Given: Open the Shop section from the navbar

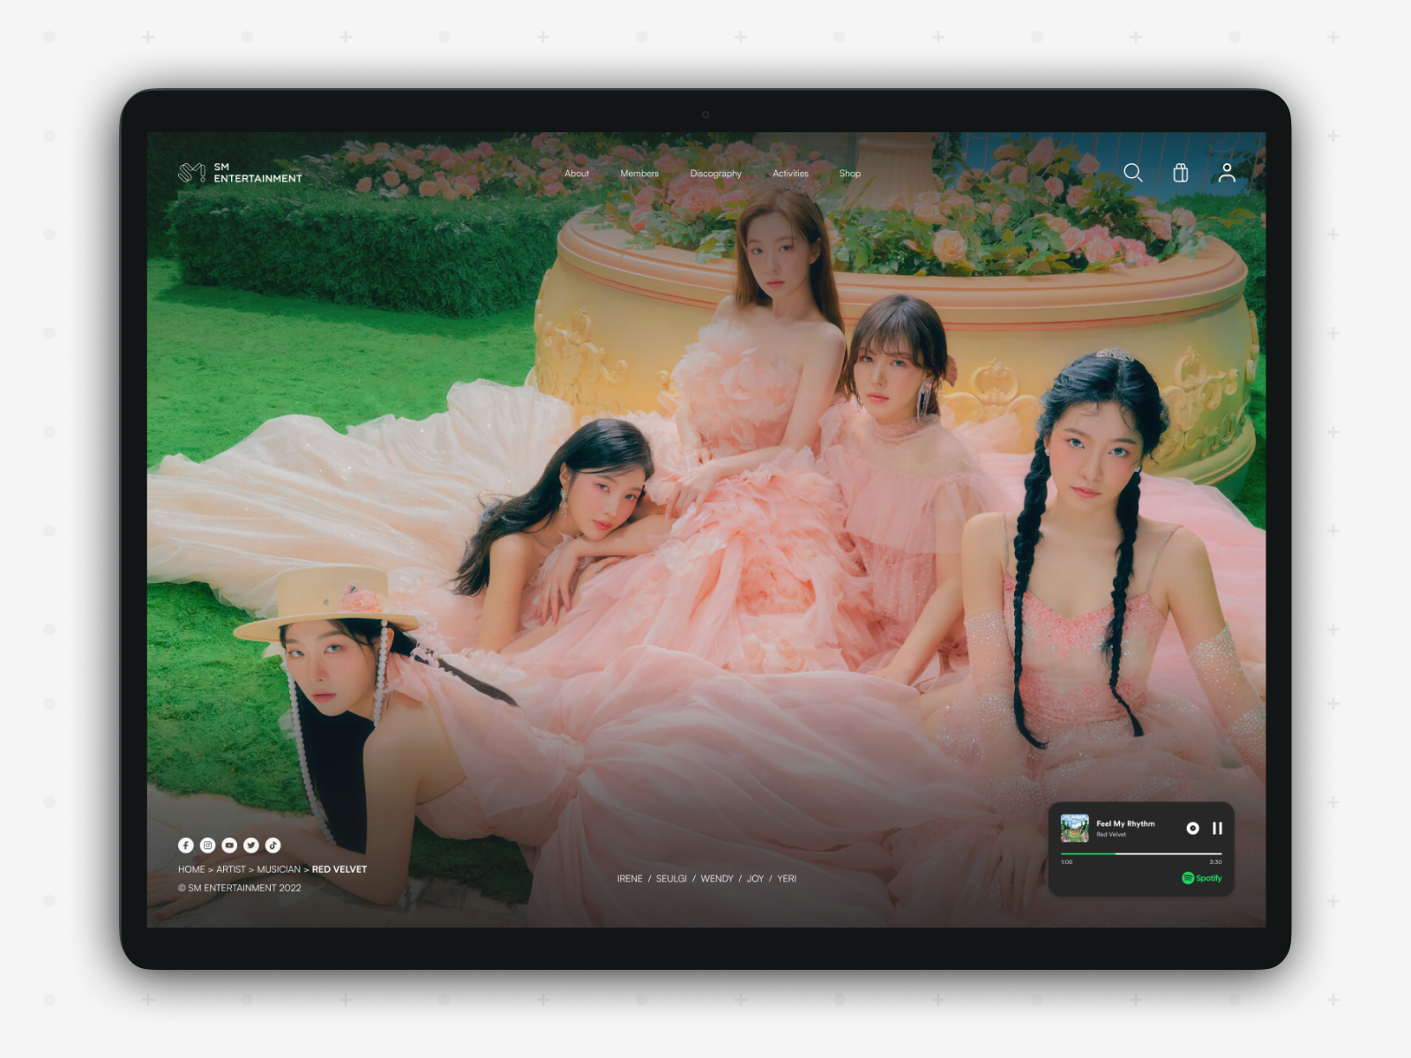Looking at the screenshot, I should click(x=850, y=174).
